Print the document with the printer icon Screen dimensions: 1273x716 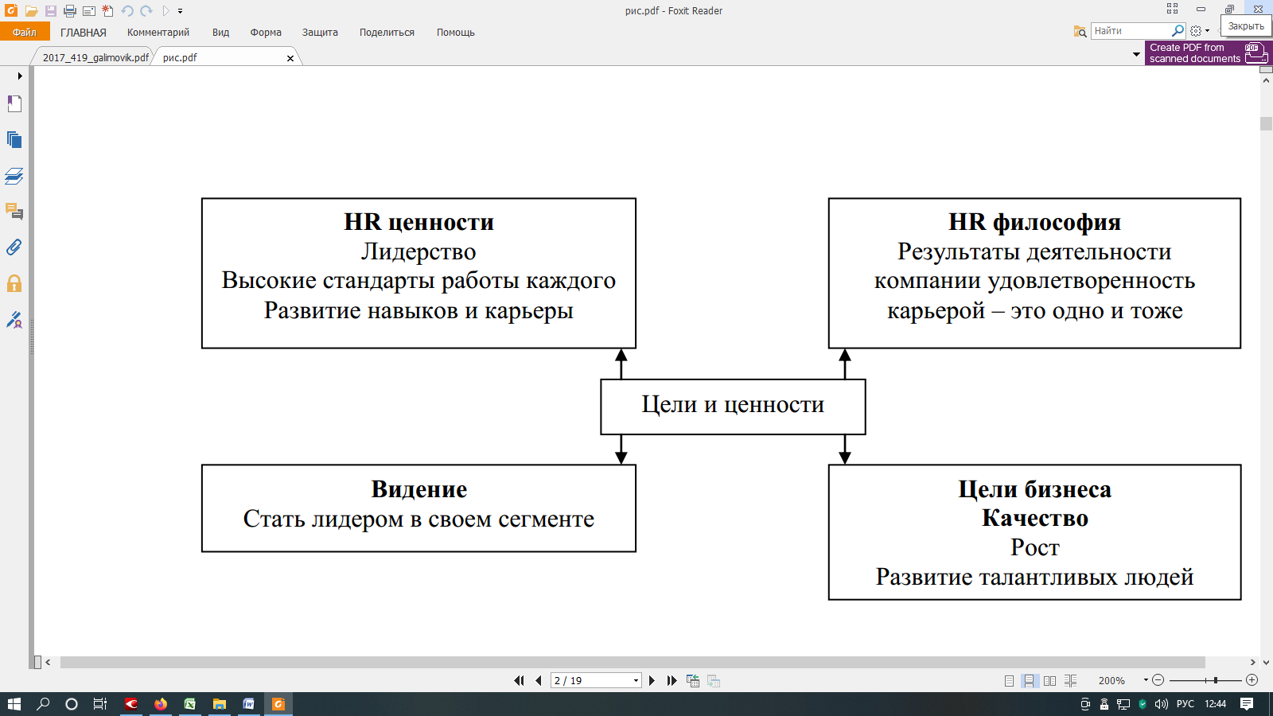coord(70,11)
